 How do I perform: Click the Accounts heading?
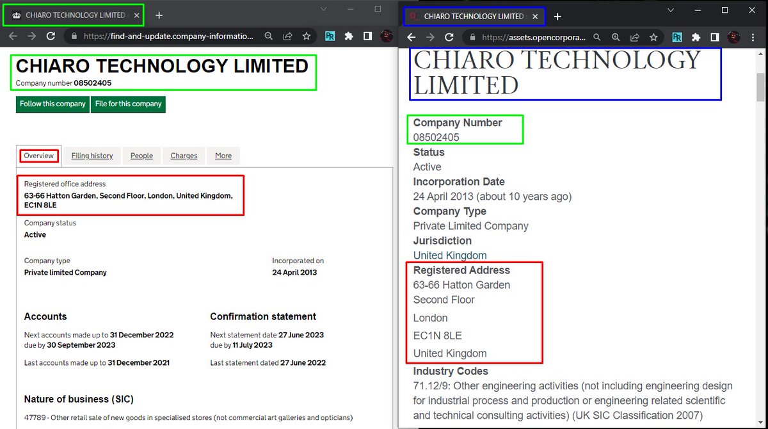[45, 316]
